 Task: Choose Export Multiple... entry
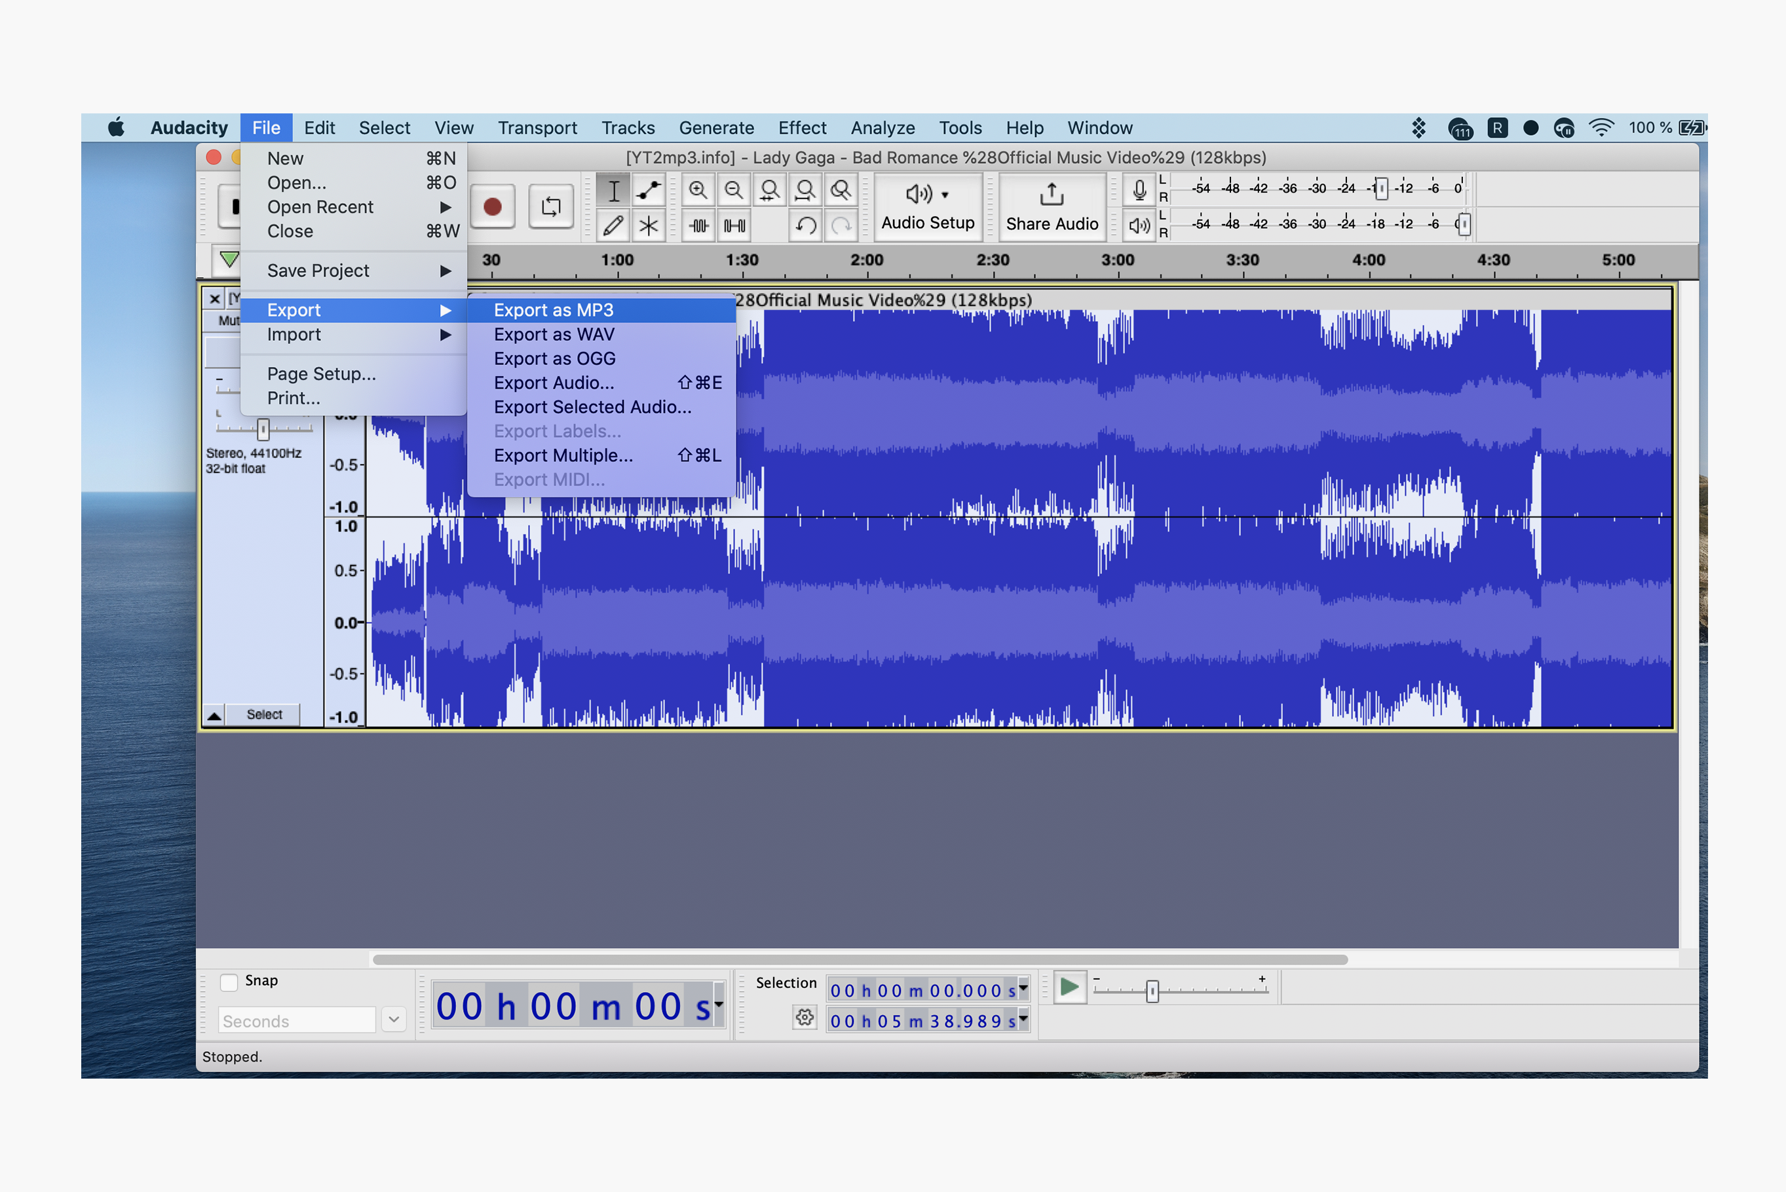point(601,455)
